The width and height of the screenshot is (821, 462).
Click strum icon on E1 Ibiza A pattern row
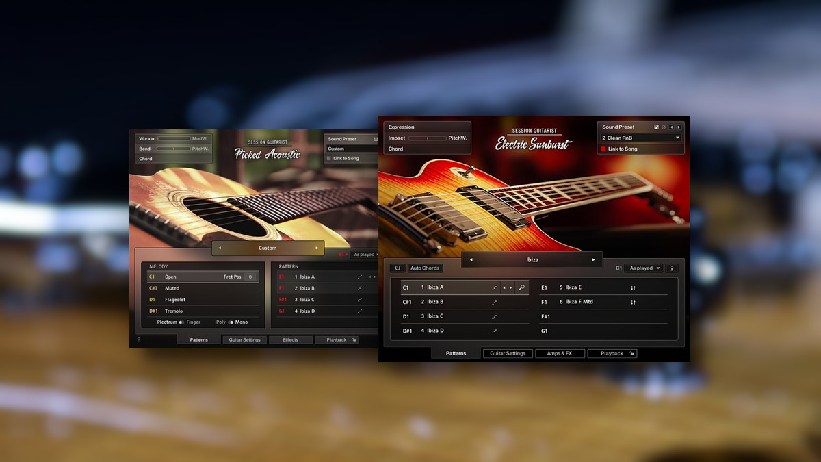(x=360, y=277)
